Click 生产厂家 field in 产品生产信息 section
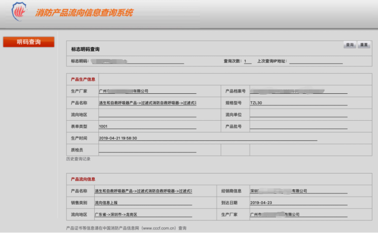 pos(147,91)
